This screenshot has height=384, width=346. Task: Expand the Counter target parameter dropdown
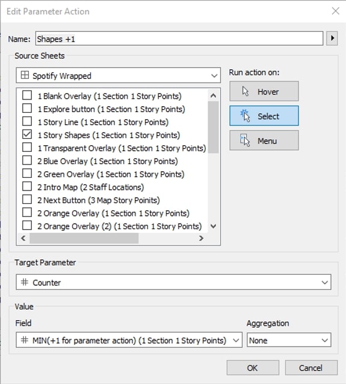[x=174, y=282]
